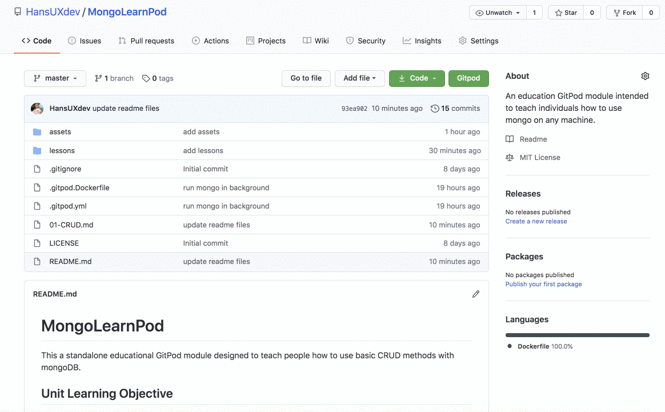Expand the Add file dropdown
Image resolution: width=665 pixels, height=412 pixels.
click(x=360, y=78)
